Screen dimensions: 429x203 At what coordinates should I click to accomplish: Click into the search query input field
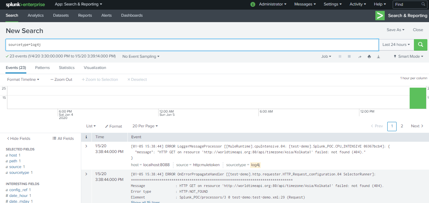(x=192, y=45)
